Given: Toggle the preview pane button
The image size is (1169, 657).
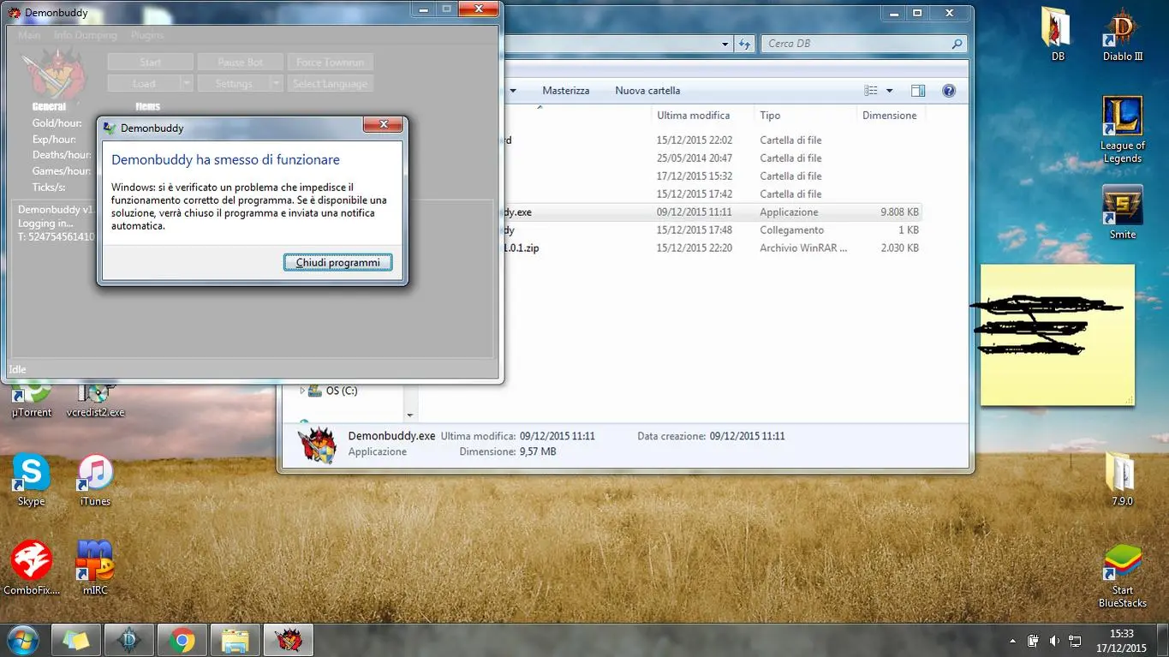Looking at the screenshot, I should [x=918, y=91].
